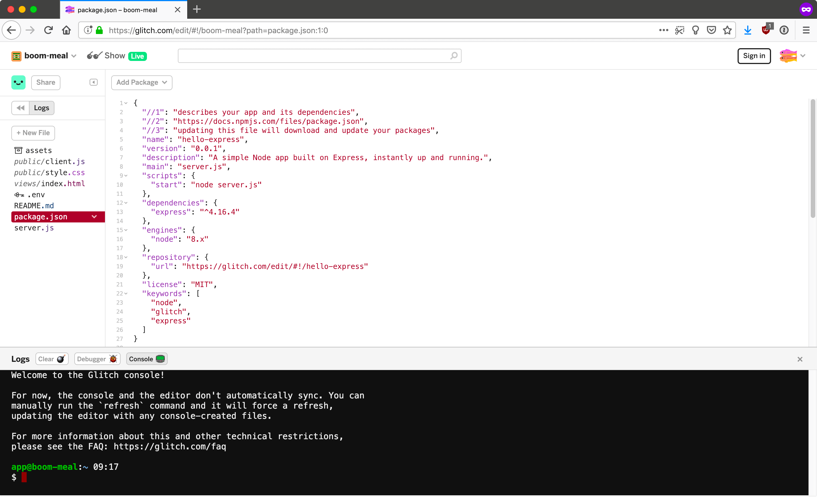This screenshot has height=497, width=817.
Task: Click the lightbulb icon in address bar
Action: coord(696,31)
